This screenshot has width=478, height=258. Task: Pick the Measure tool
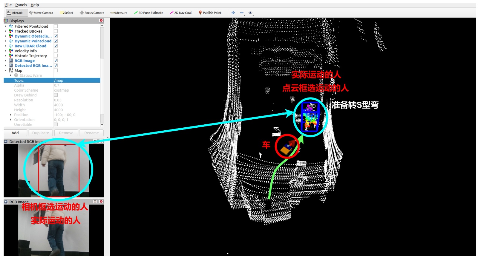coord(119,13)
